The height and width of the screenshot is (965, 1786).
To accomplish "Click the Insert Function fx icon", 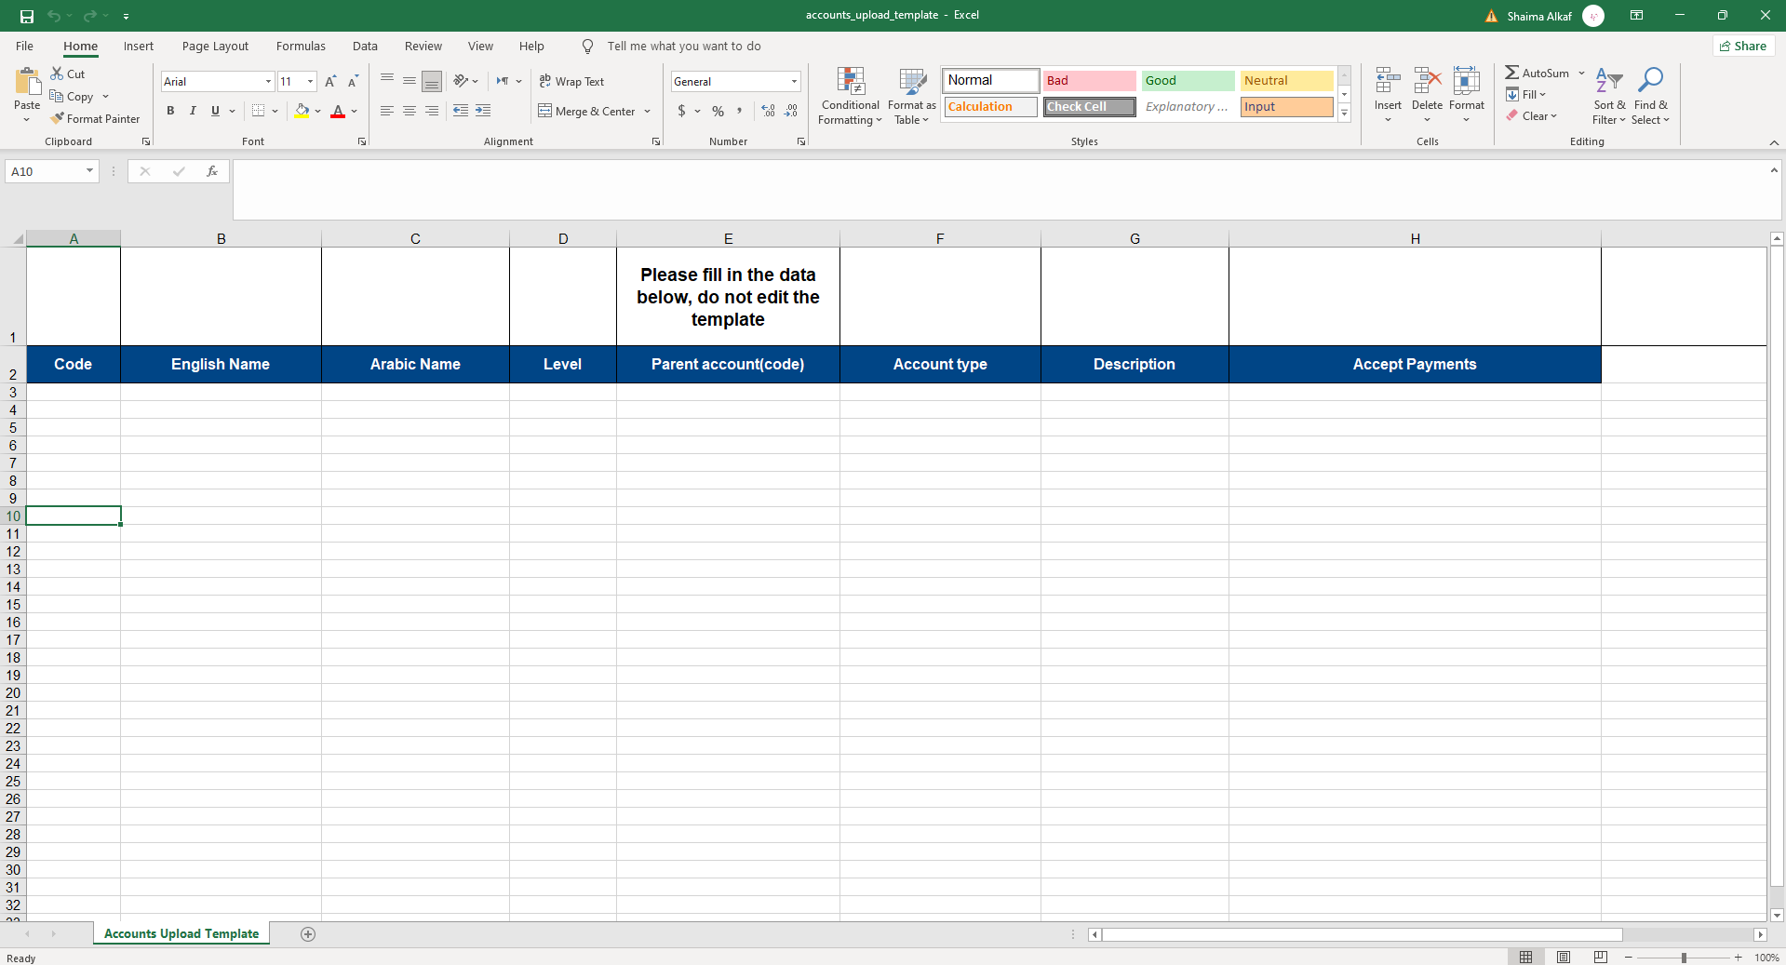I will pyautogui.click(x=212, y=171).
